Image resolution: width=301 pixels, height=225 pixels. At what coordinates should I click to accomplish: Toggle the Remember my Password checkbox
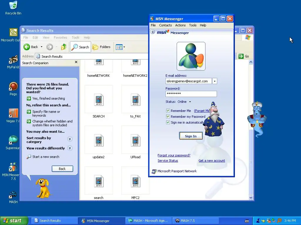tap(168, 117)
